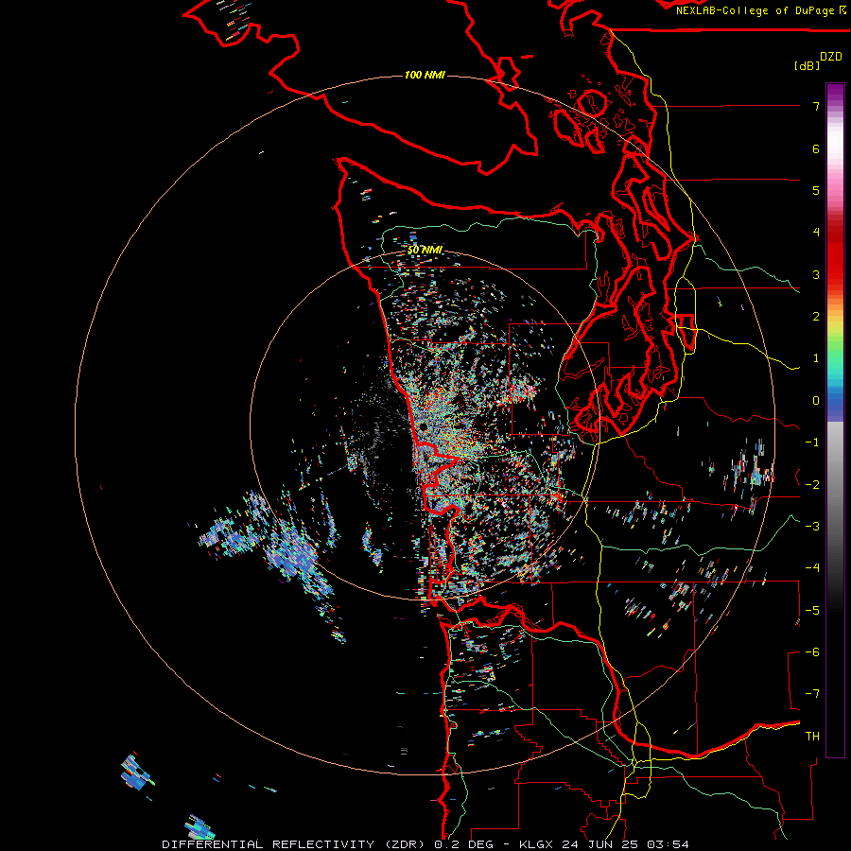Click the 50 NMI range ring label

[x=425, y=251]
